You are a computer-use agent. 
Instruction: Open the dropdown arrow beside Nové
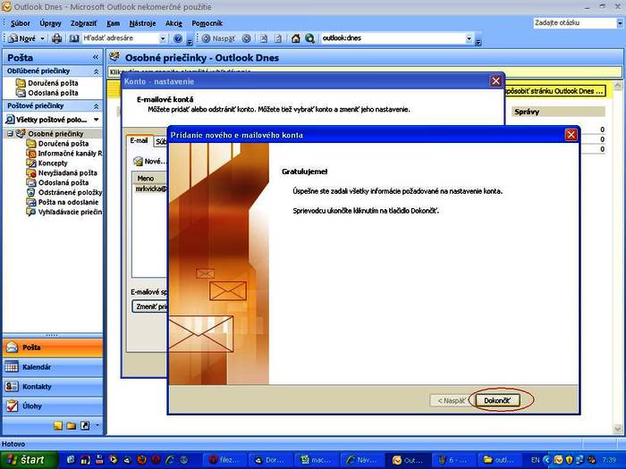[x=42, y=38]
